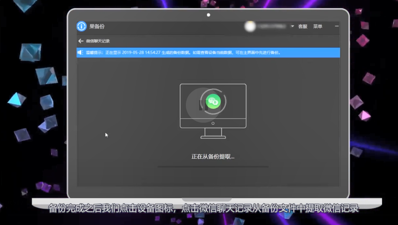Click the 果备份 app logo icon
This screenshot has width=398, height=225.
pos(81,26)
